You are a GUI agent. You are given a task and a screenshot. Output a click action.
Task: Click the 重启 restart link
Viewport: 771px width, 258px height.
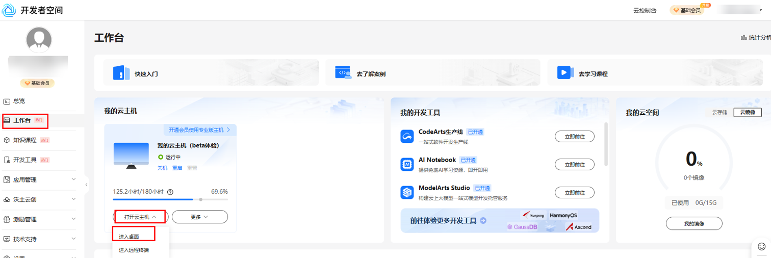pyautogui.click(x=177, y=168)
